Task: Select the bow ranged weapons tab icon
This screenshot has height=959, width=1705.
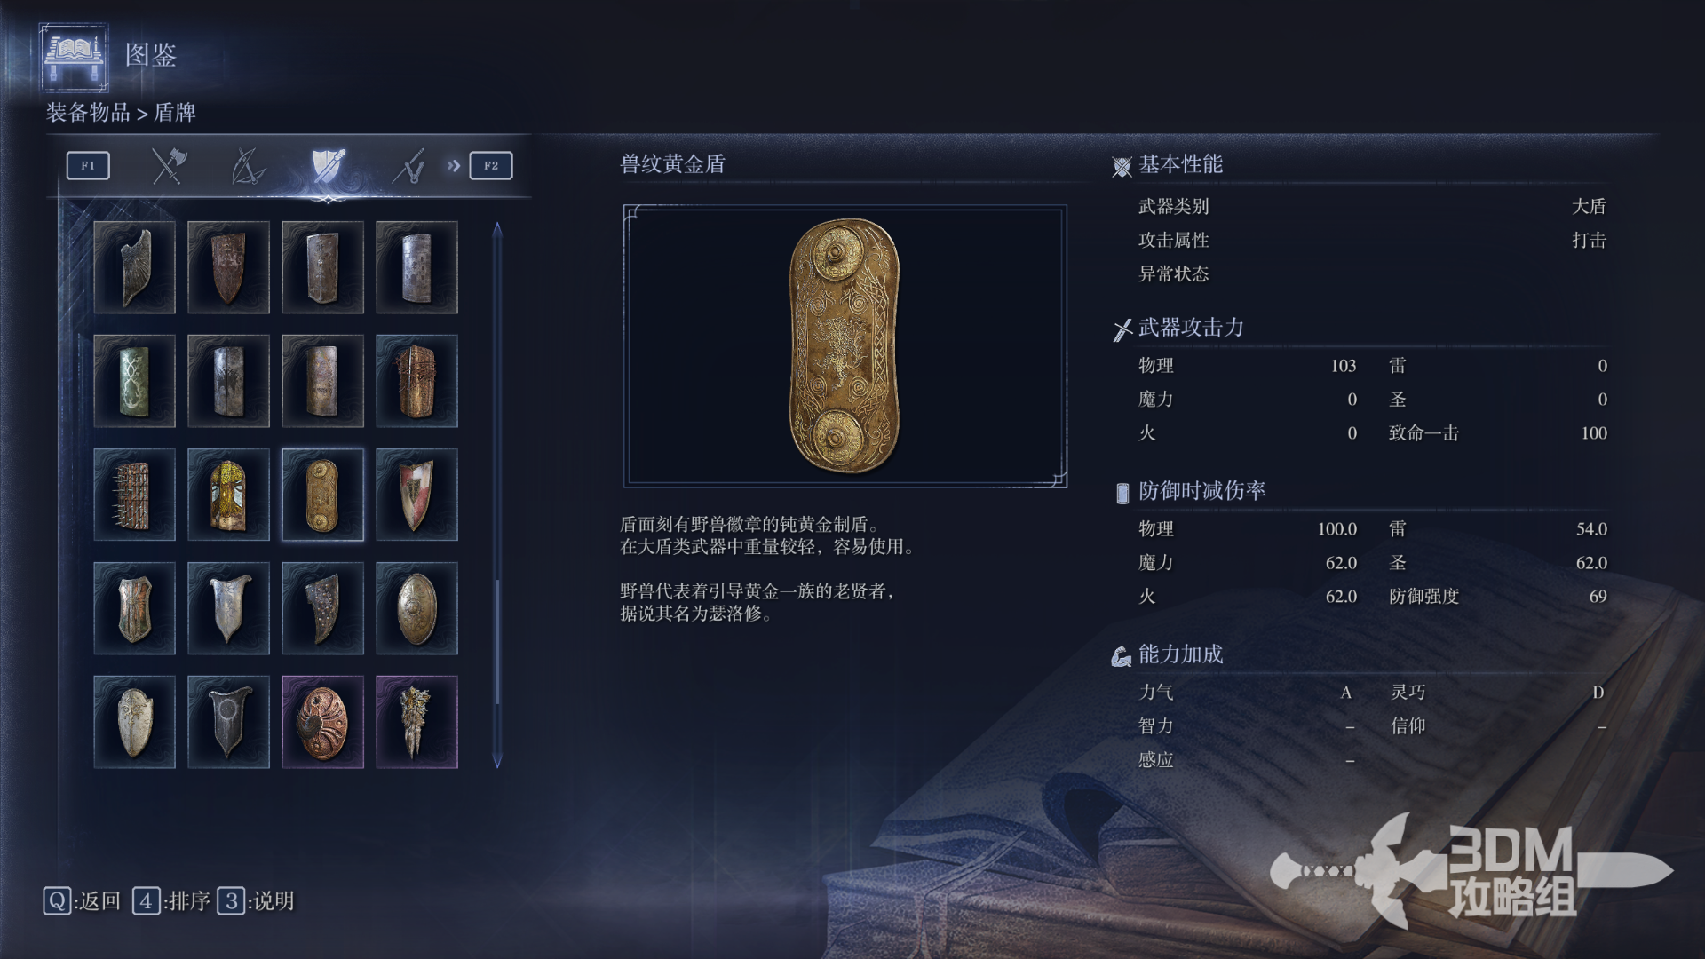Action: [248, 166]
